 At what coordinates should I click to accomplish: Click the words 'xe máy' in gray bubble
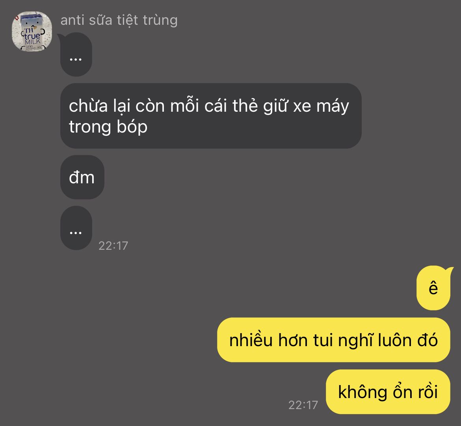[321, 106]
